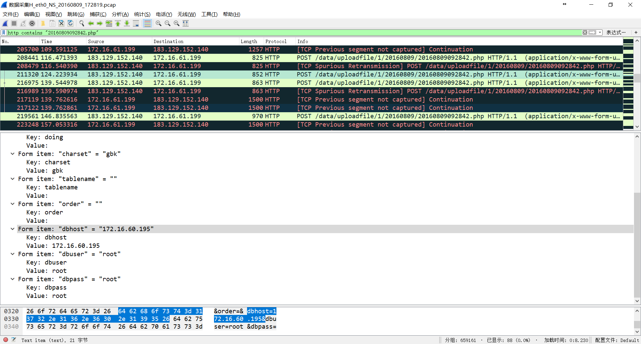
Task: Collapse the dbhost form item
Action: (12, 229)
